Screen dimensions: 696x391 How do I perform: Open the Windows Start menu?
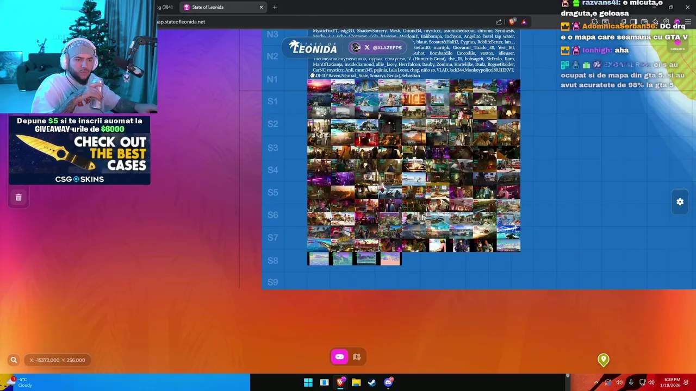click(x=308, y=382)
